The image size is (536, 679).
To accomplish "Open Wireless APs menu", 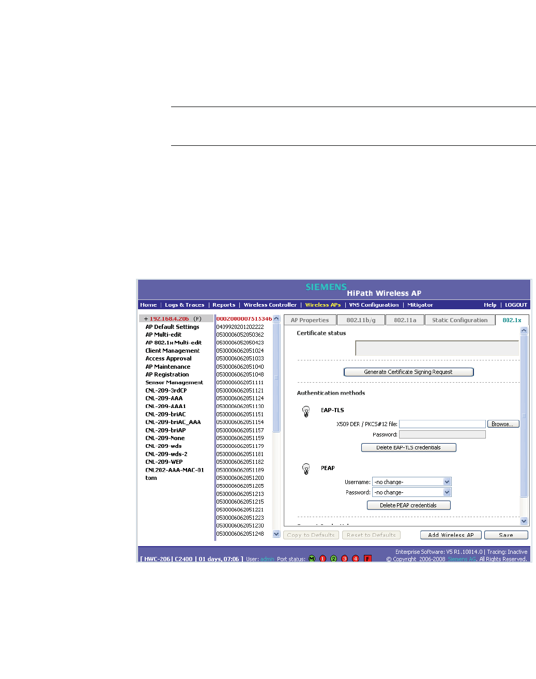I will pyautogui.click(x=323, y=305).
